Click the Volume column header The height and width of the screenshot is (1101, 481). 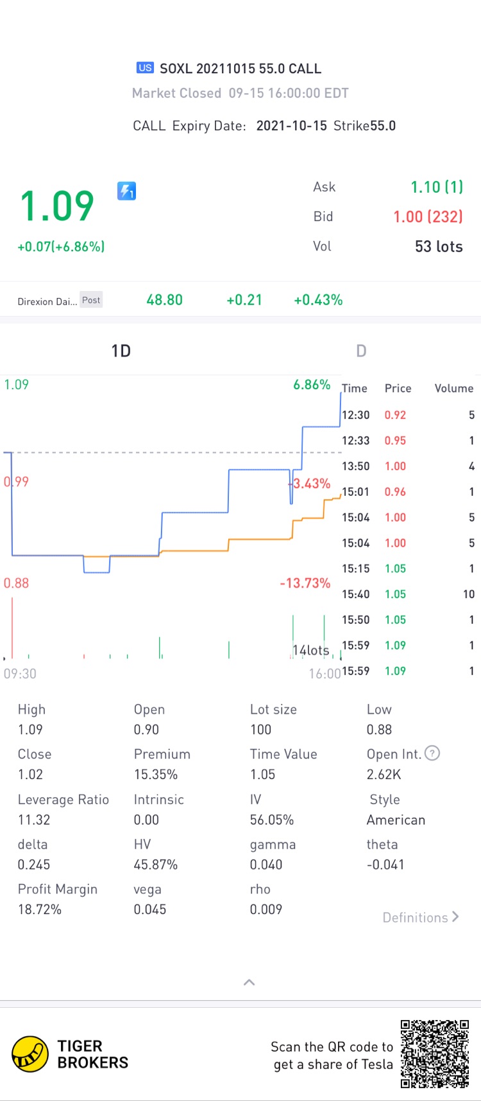(x=453, y=389)
